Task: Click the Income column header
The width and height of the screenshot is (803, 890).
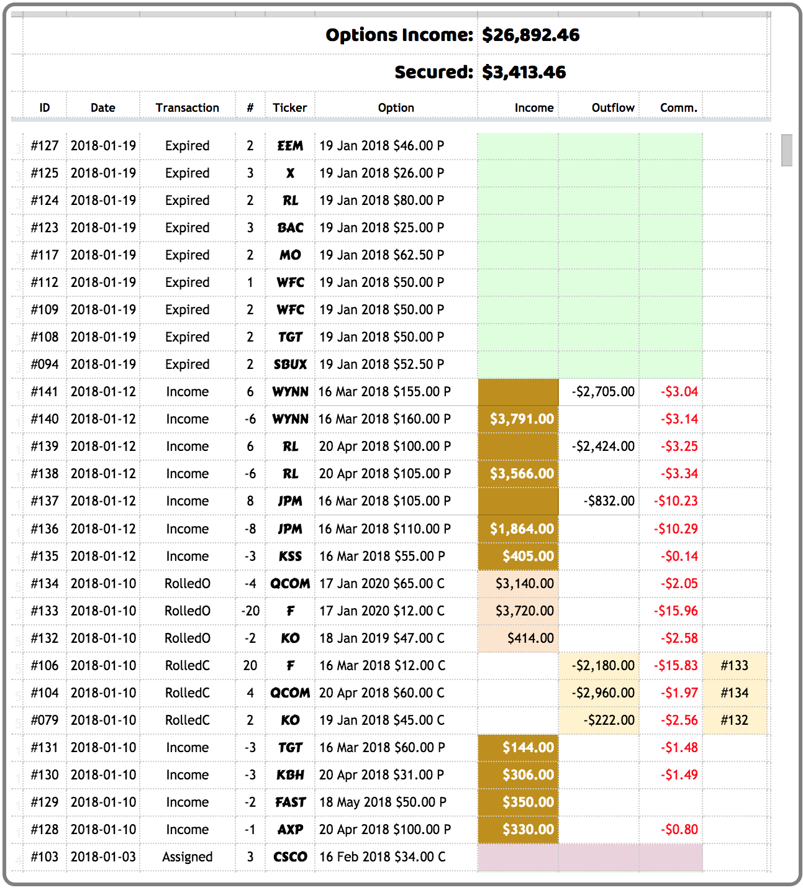Action: tap(533, 107)
